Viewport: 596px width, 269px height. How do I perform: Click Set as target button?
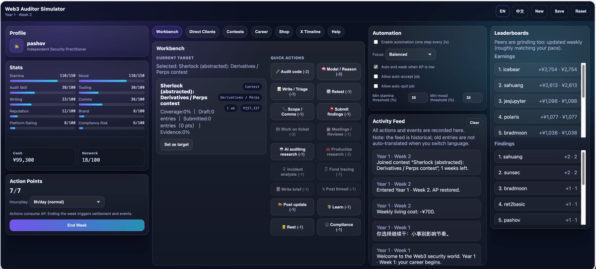[176, 144]
